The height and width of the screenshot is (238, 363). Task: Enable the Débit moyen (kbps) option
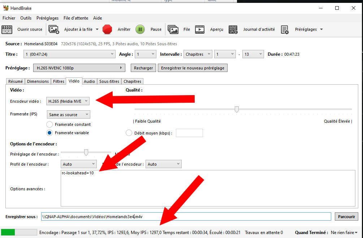pyautogui.click(x=129, y=133)
